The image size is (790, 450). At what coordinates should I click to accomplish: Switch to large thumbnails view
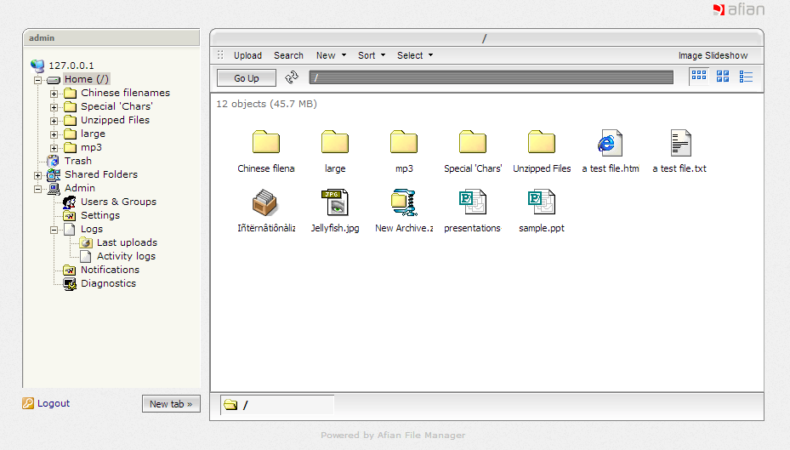point(723,76)
